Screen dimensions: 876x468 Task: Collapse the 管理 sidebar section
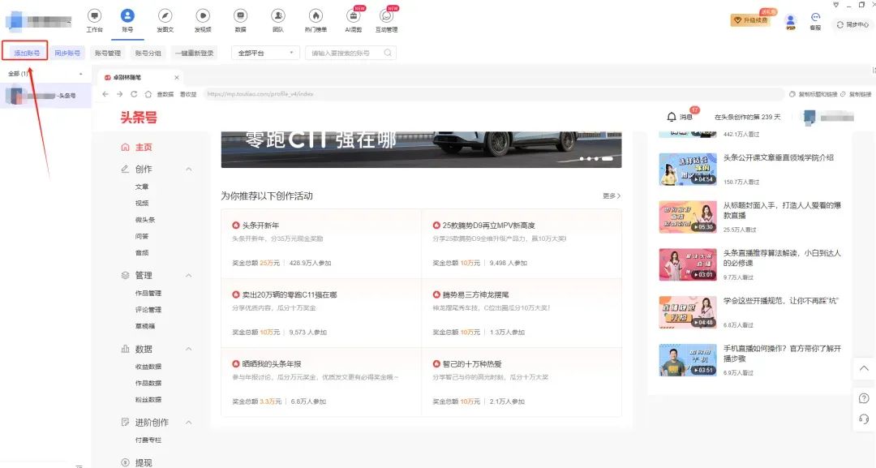tap(189, 275)
